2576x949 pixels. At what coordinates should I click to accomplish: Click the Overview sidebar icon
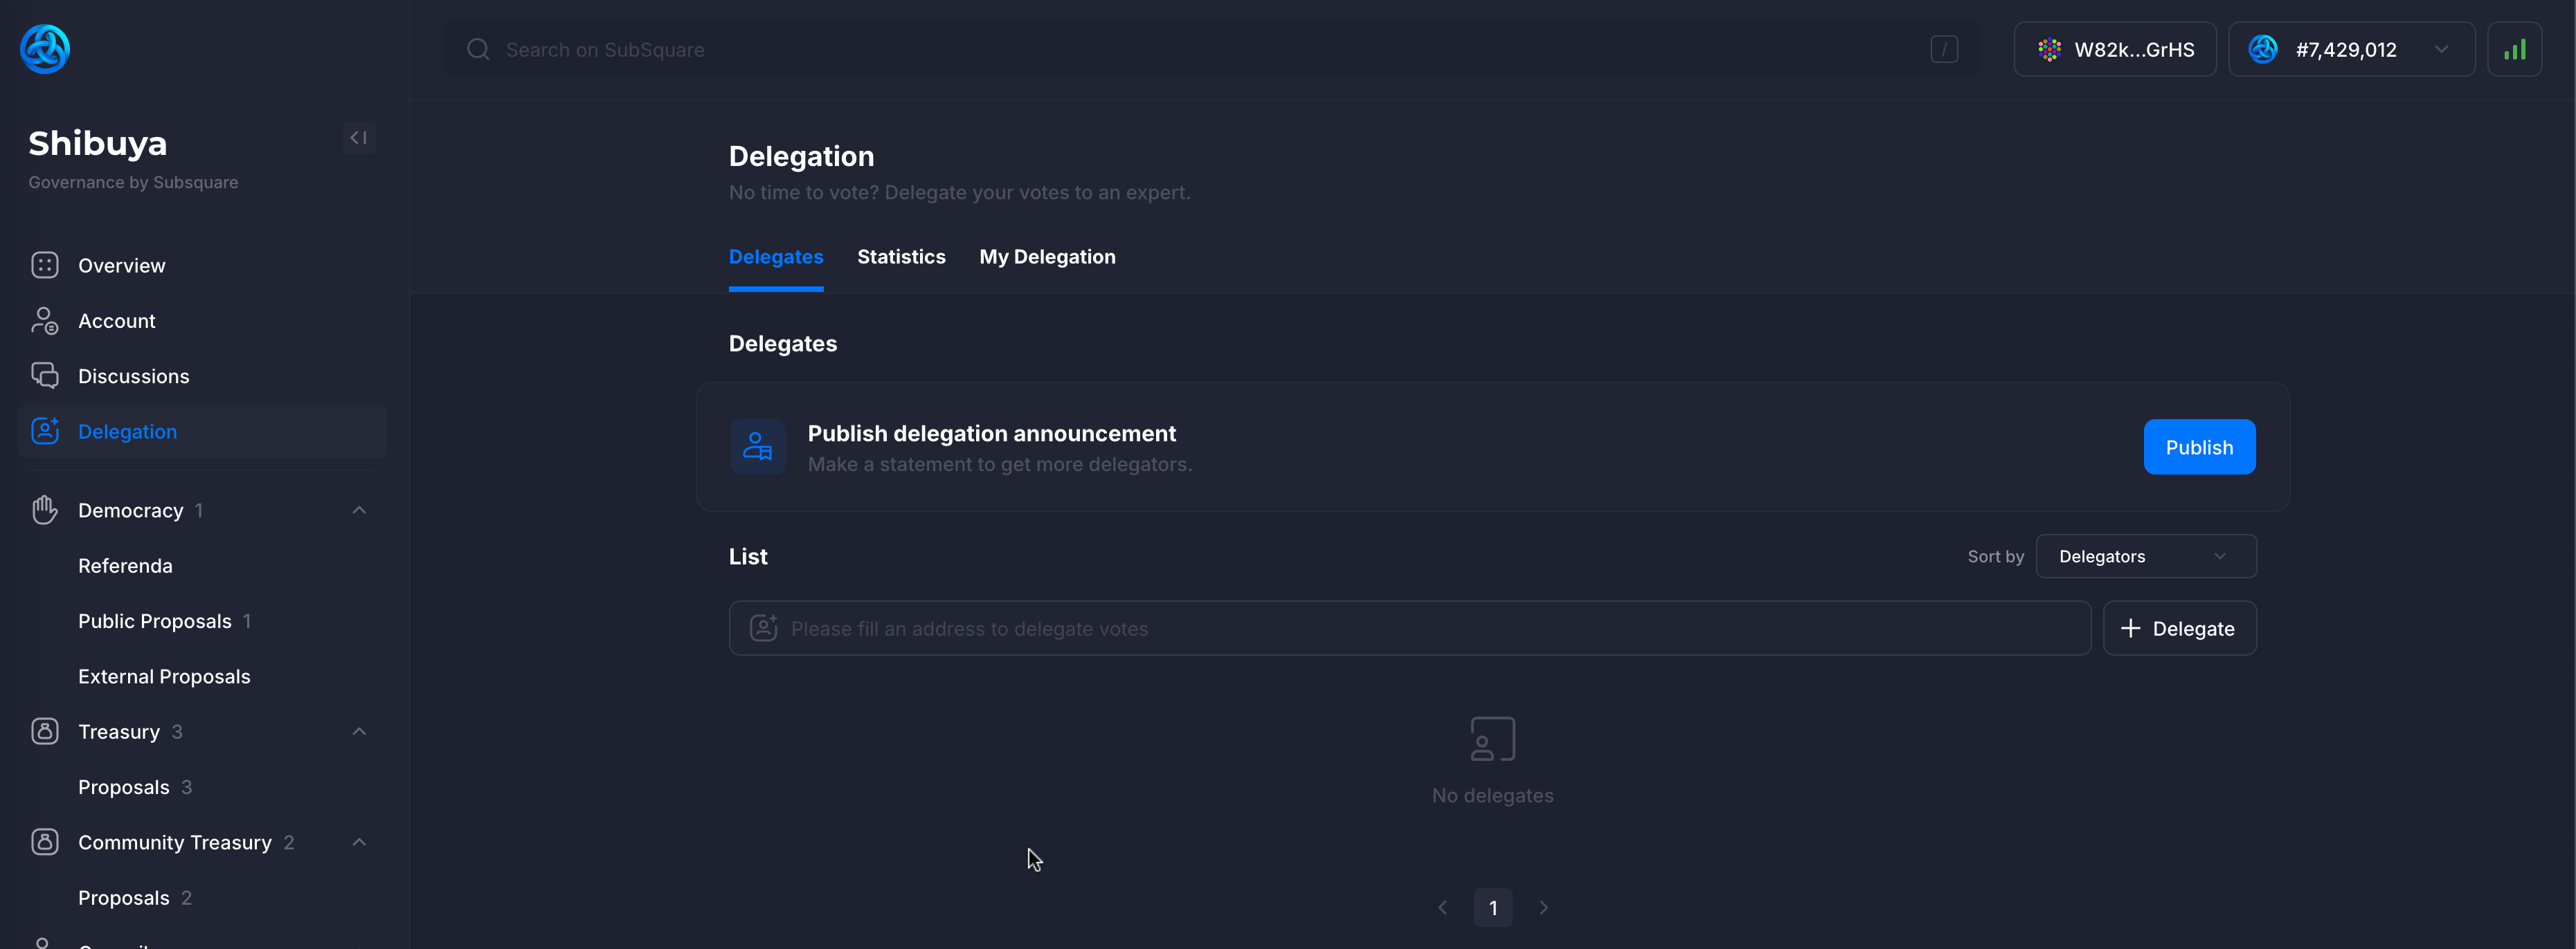pyautogui.click(x=45, y=265)
